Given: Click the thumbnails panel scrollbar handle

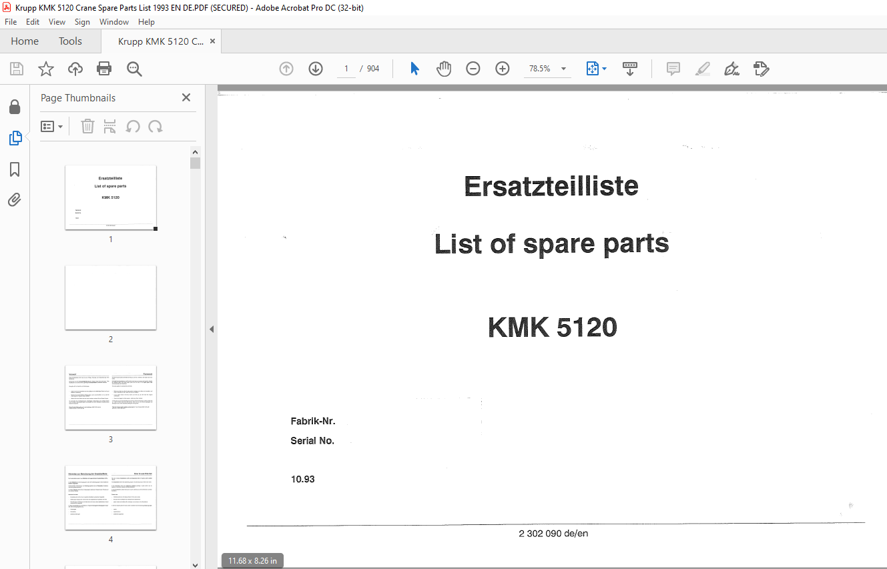Looking at the screenshot, I should point(195,163).
